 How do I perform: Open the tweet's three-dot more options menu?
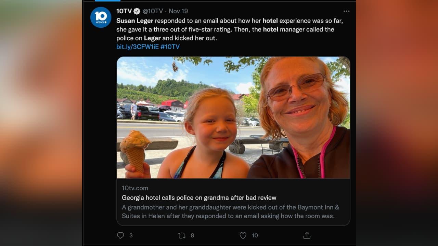346,11
